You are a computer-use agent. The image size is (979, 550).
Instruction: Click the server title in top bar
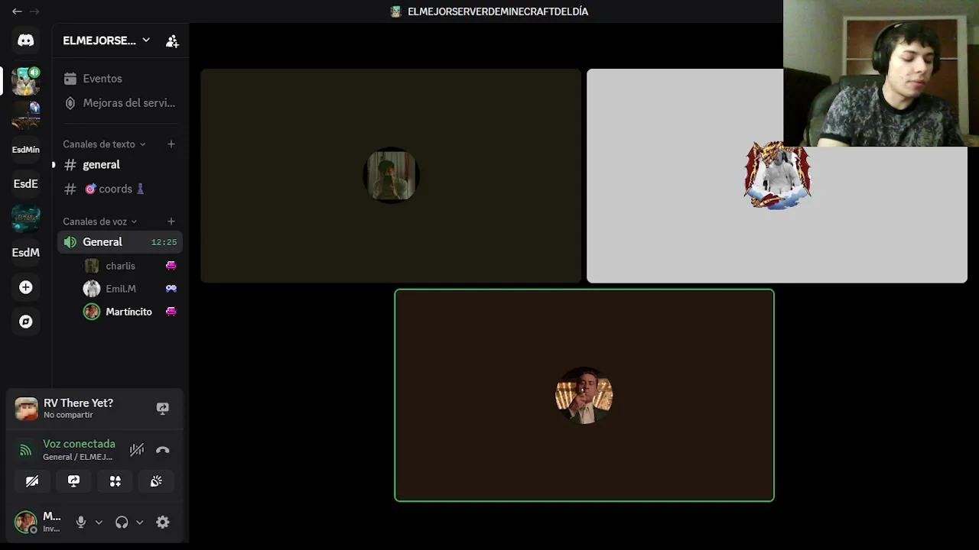tap(498, 11)
